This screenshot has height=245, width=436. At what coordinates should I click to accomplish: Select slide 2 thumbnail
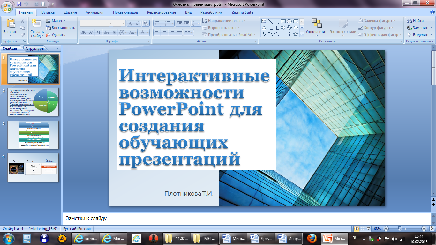click(33, 101)
